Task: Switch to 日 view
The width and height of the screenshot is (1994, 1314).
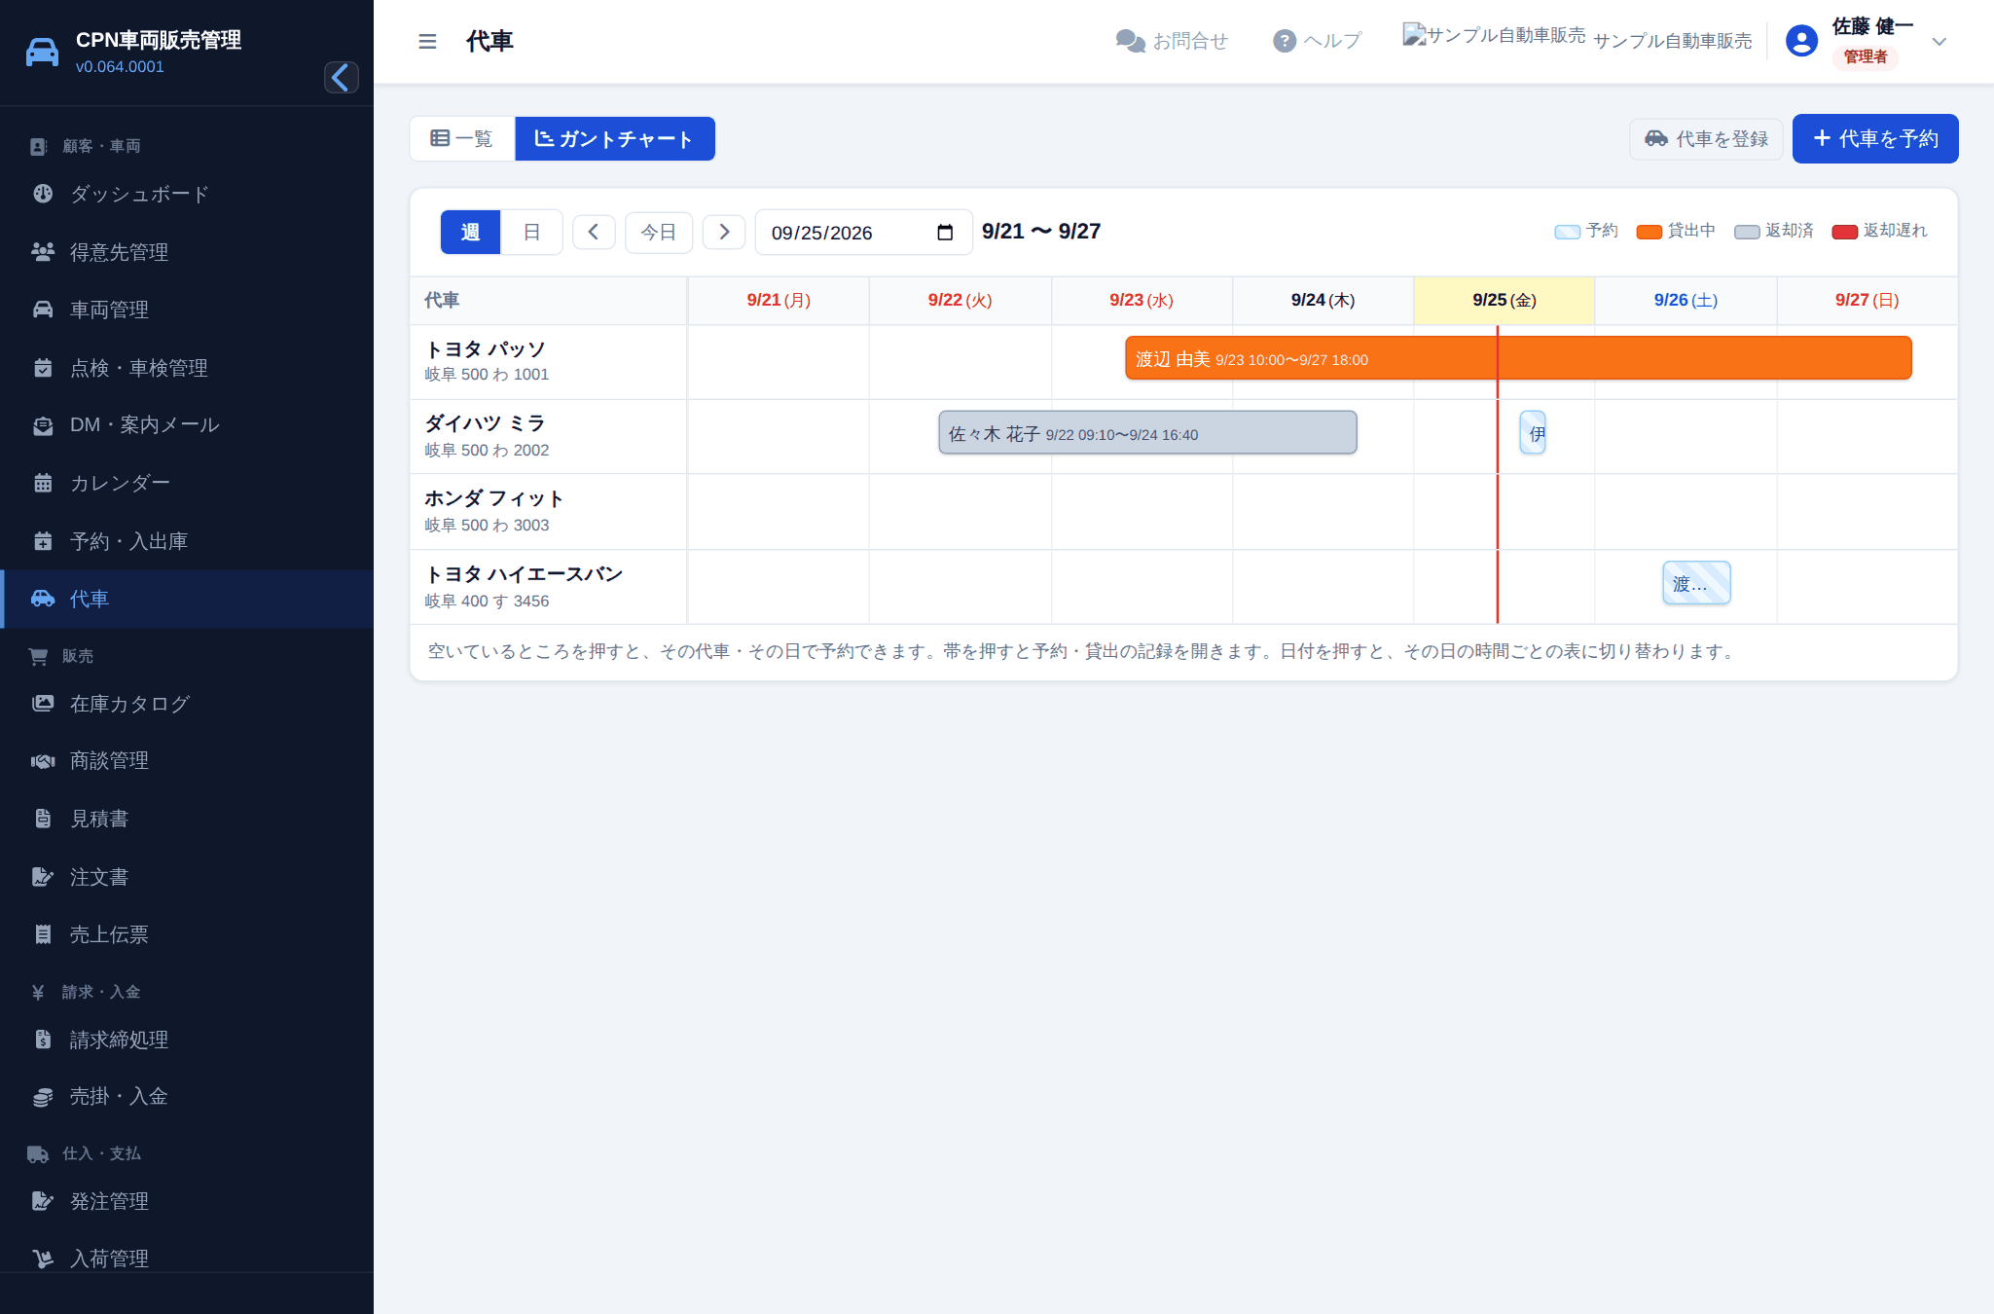Action: (531, 233)
